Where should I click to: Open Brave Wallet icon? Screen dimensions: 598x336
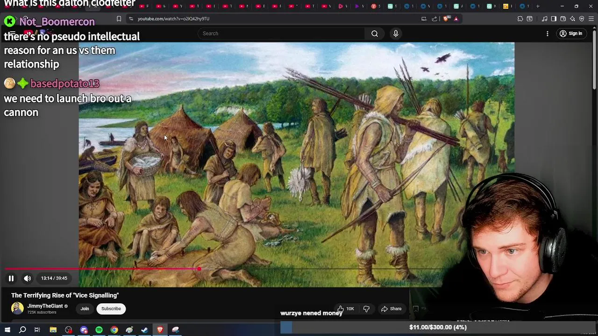click(x=563, y=19)
